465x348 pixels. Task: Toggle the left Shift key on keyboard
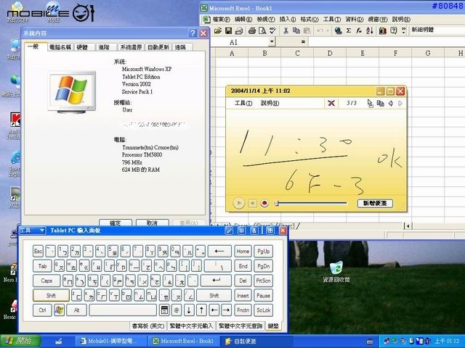click(x=51, y=295)
